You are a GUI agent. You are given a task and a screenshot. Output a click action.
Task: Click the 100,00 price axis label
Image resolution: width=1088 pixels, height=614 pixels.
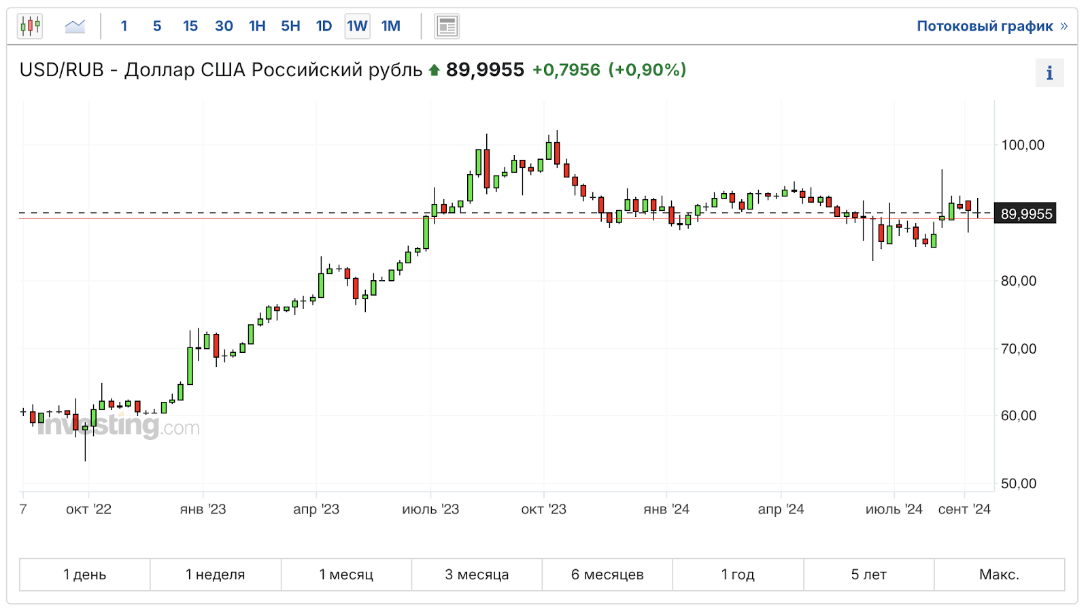pos(1023,145)
